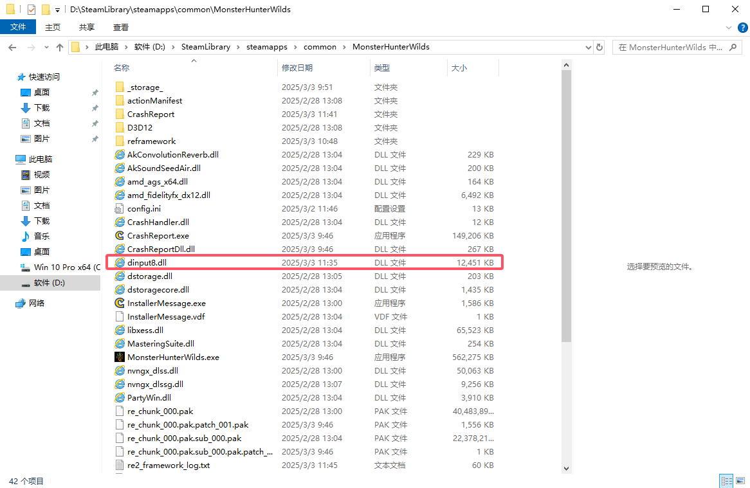750x488 pixels.
Task: Select the re2_framework_log.txt text icon
Action: tap(120, 465)
